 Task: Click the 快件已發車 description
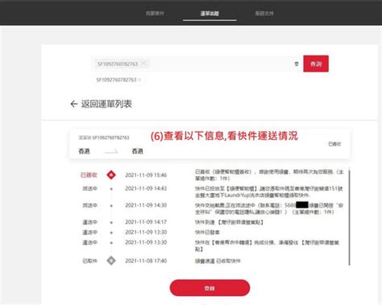(x=207, y=233)
